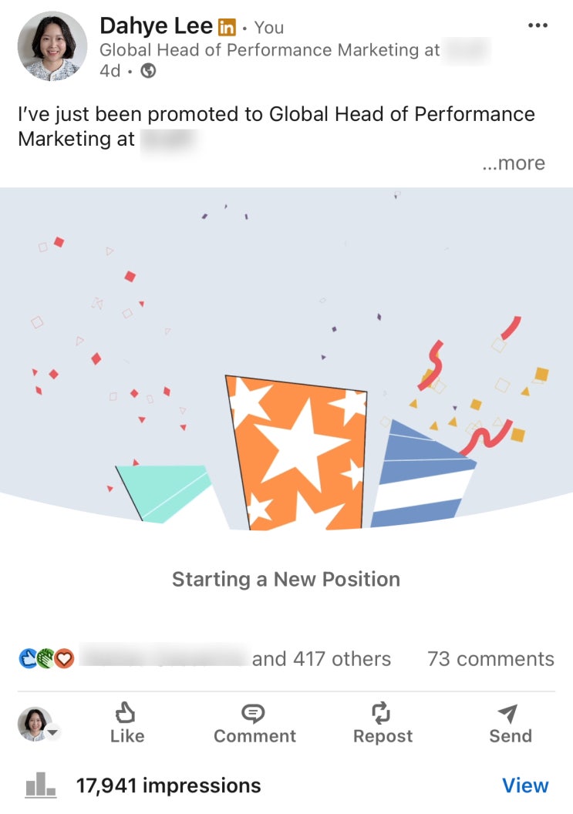Click the celebration confetti image

[x=286, y=358]
